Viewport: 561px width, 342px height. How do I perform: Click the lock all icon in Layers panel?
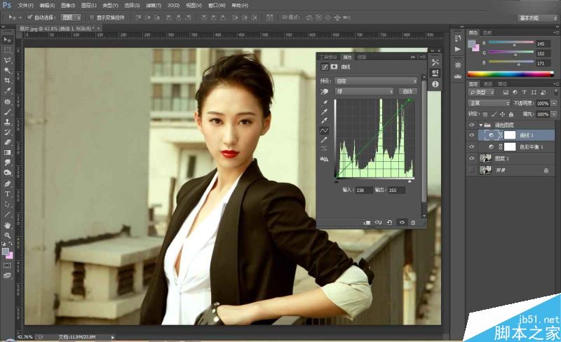(511, 114)
